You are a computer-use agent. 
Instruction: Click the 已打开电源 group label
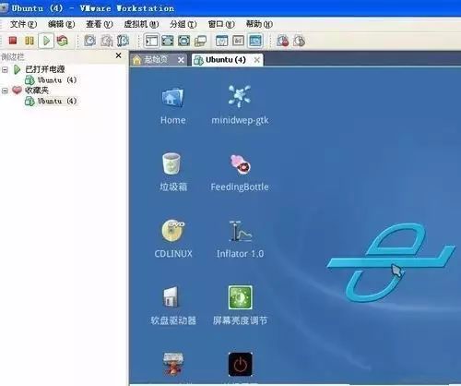[x=45, y=69]
